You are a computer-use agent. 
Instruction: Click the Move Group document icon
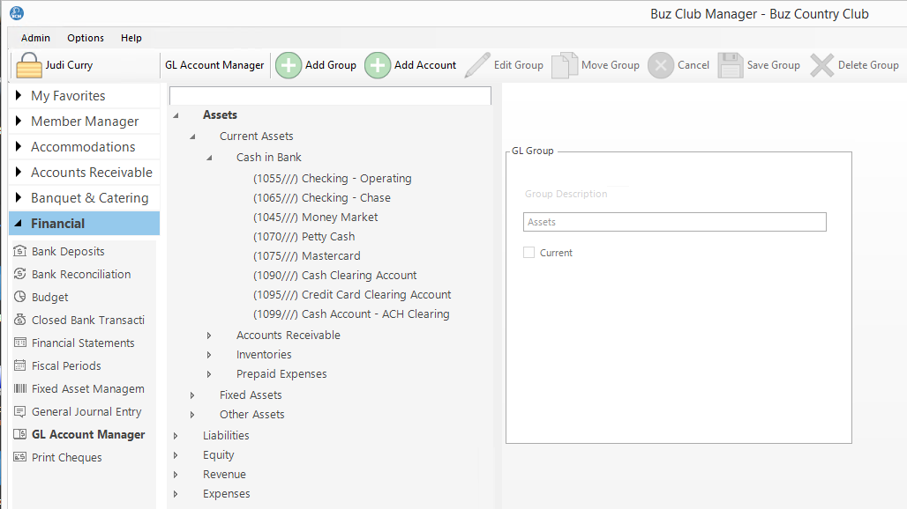coord(565,65)
